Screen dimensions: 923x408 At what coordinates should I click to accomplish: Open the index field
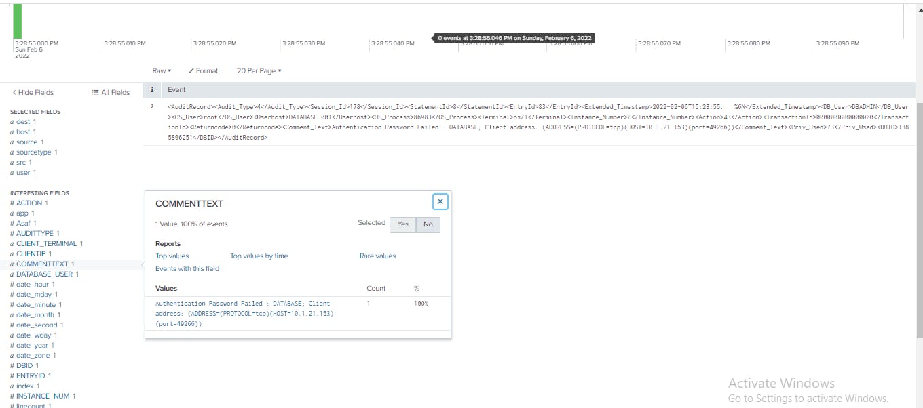tap(24, 386)
